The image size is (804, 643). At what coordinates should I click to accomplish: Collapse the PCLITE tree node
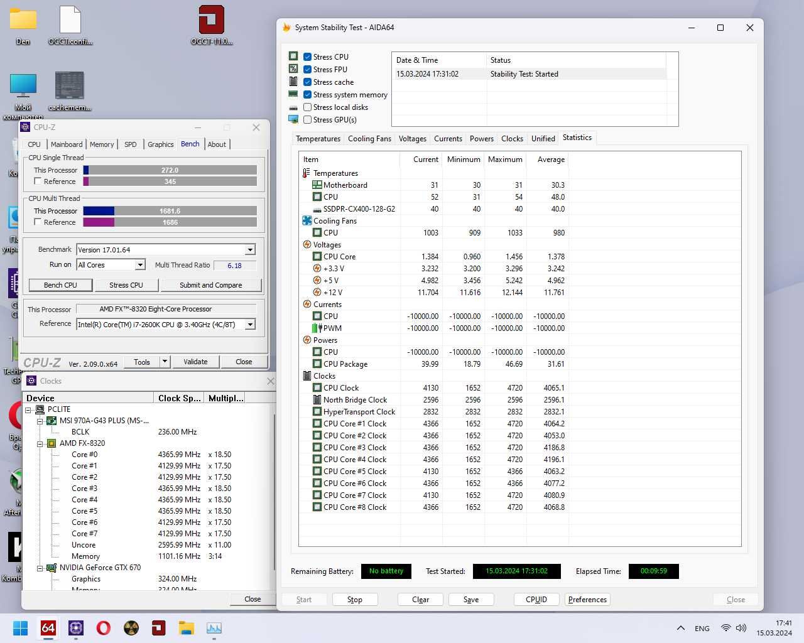pyautogui.click(x=28, y=409)
